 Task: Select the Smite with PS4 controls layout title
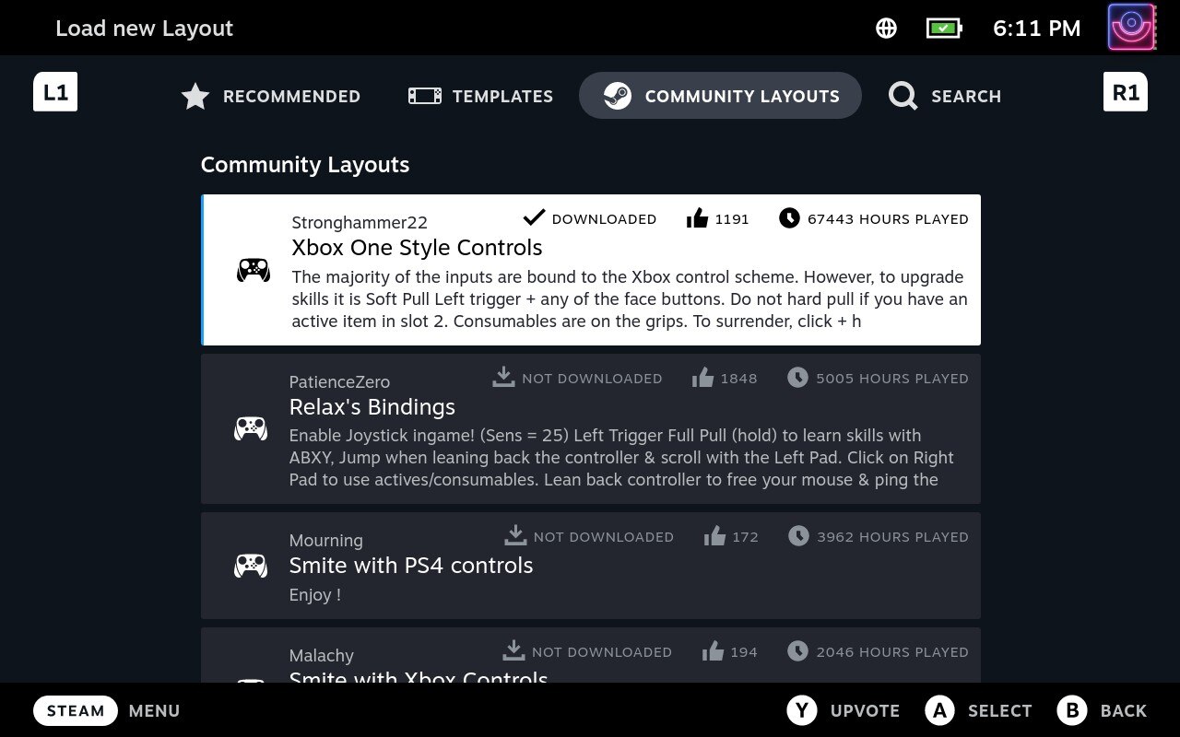(x=411, y=565)
